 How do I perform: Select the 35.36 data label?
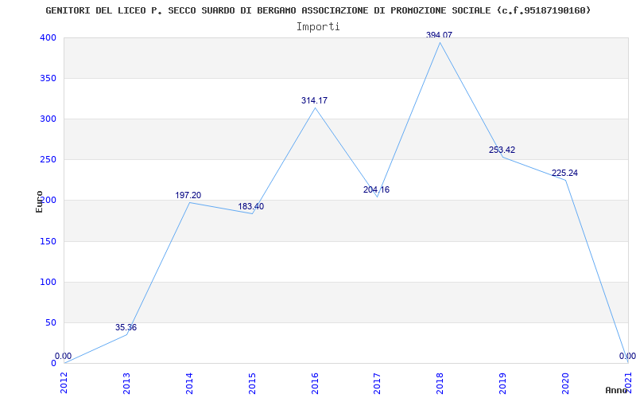[x=126, y=327]
